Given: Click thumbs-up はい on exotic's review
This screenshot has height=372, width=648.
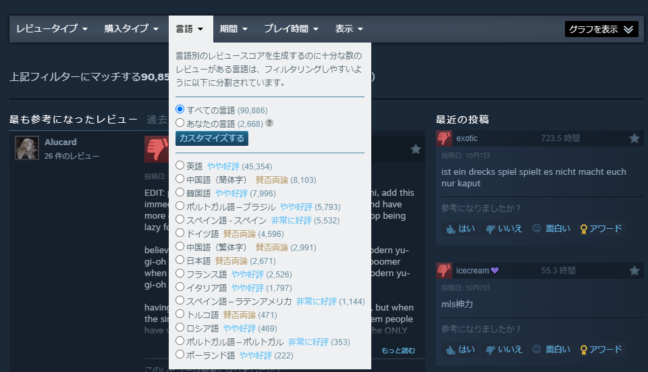Looking at the screenshot, I should tap(460, 229).
